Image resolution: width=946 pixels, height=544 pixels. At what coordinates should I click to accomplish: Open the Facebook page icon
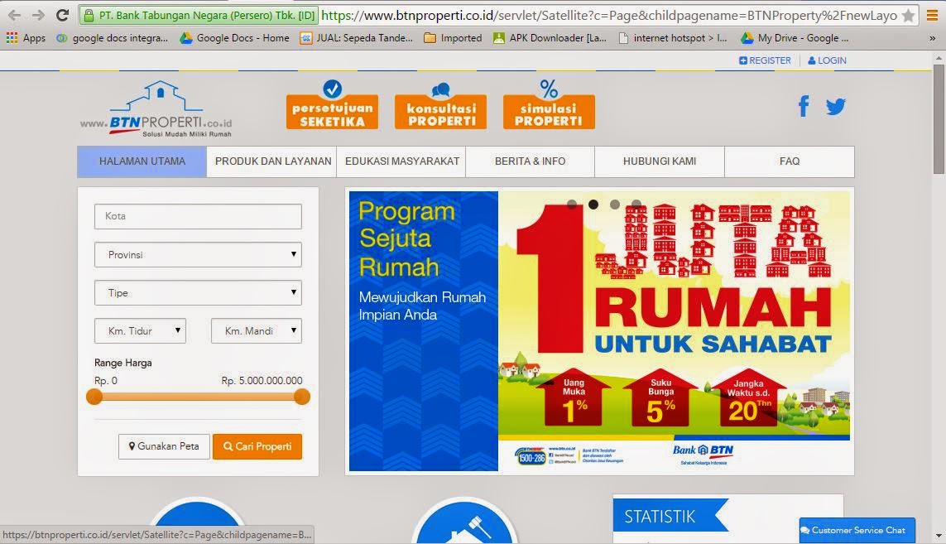tap(804, 106)
